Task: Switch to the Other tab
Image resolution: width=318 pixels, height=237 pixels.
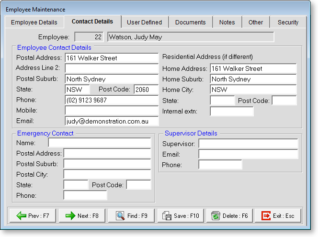Action: click(x=256, y=22)
